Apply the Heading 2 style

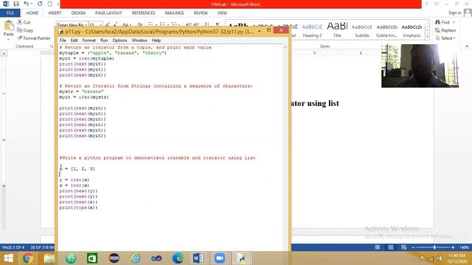coord(312,30)
